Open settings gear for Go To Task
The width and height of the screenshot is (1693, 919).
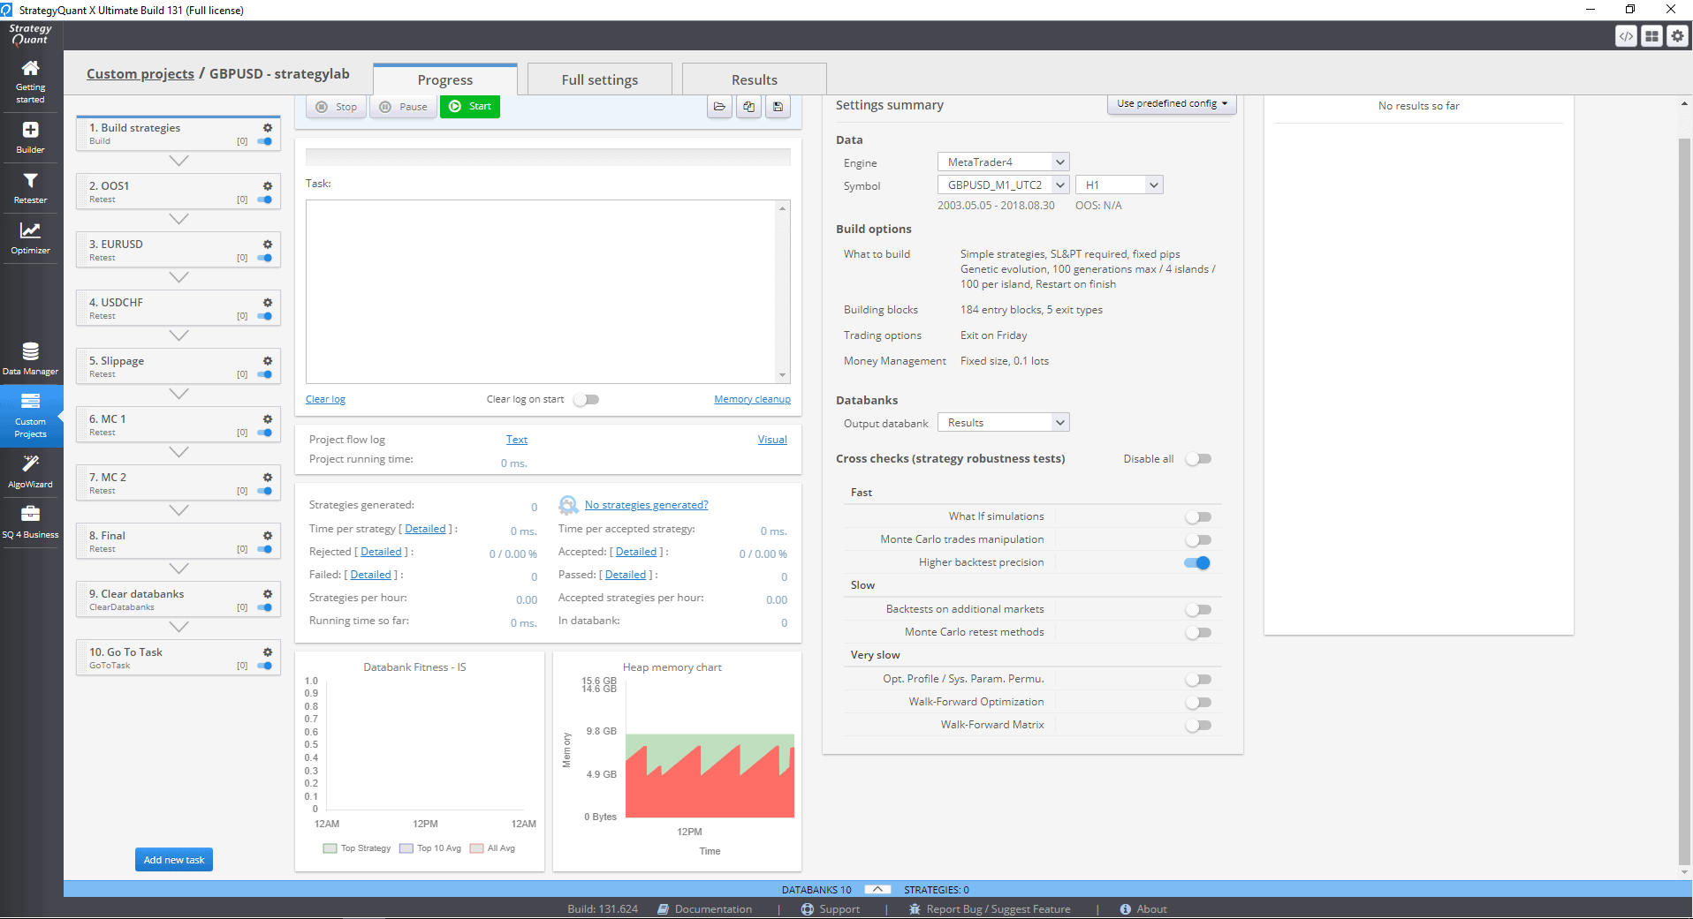point(267,652)
